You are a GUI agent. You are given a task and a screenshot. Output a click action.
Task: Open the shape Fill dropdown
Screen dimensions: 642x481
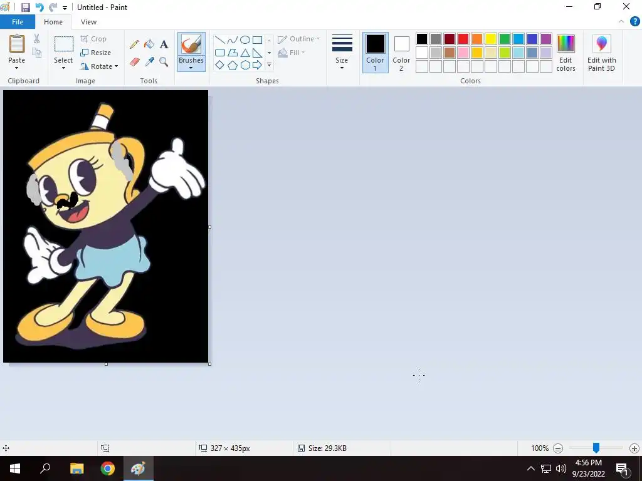292,53
